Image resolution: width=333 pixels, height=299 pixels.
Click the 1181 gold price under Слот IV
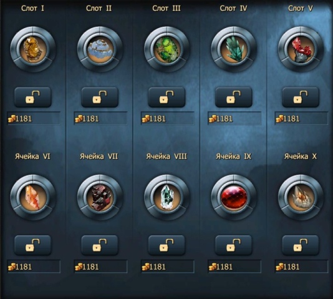[234, 119]
